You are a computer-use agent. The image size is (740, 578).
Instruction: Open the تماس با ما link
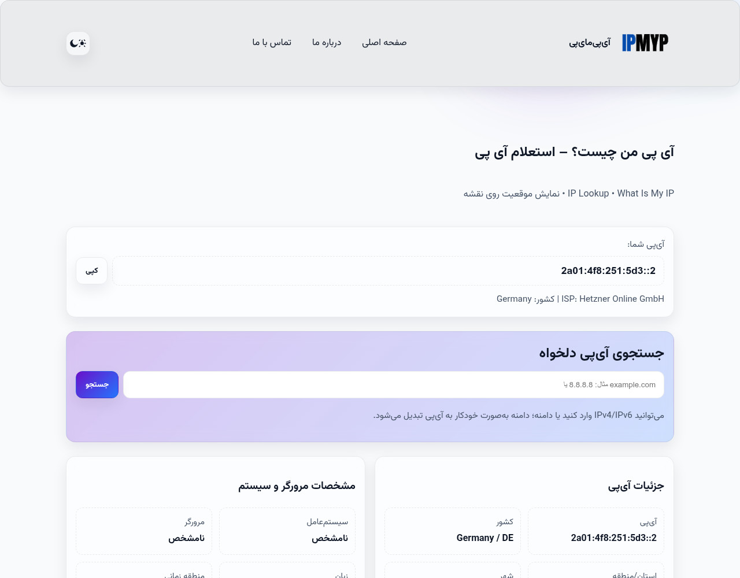[x=272, y=43]
